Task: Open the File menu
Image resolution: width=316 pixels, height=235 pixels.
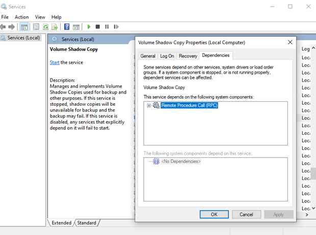Action: (x=5, y=17)
